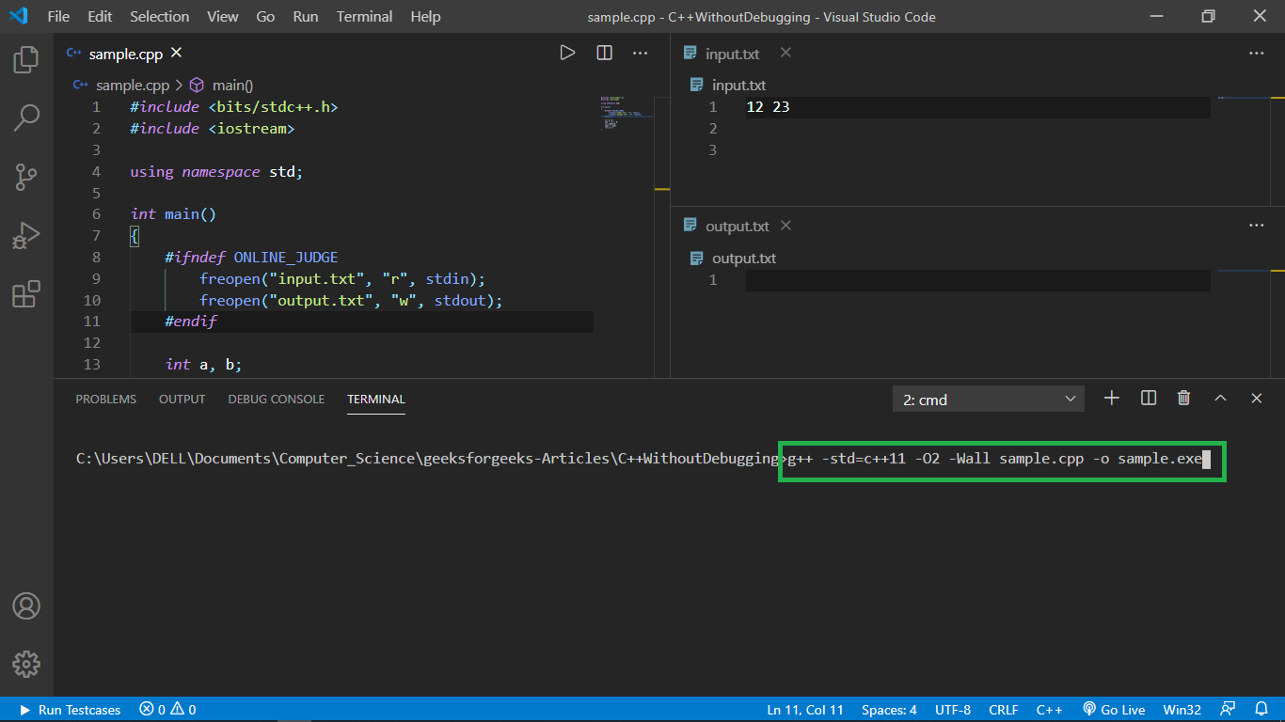Open the '2: cmd' terminal selector dropdown
The width and height of the screenshot is (1285, 722).
988,400
